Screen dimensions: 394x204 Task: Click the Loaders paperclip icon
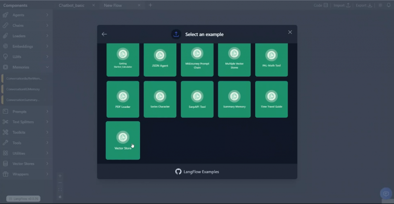5,36
